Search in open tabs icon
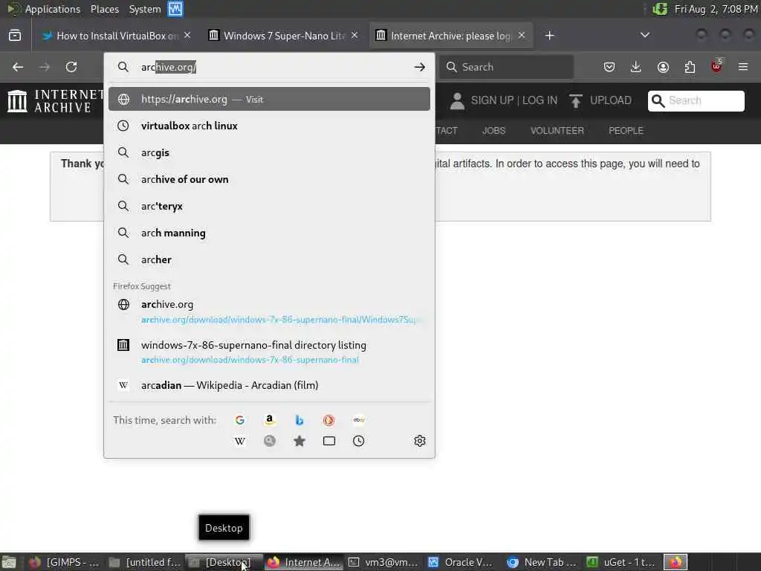Viewport: 761px width, 571px height. [329, 441]
